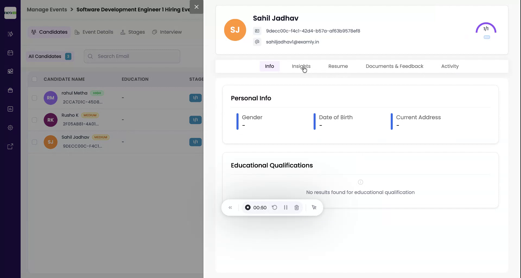Open the All Candidates filter
The image size is (521, 278).
point(50,56)
